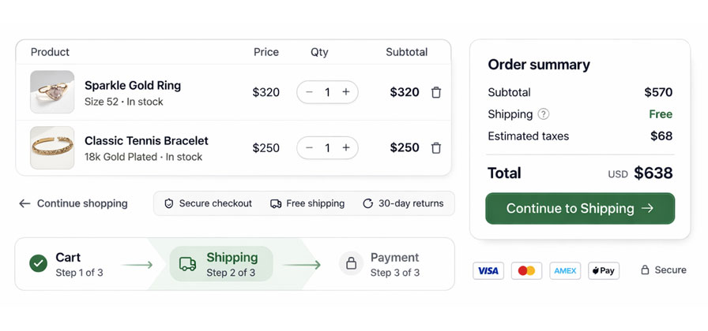Click the shipping info question mark icon

pos(544,114)
